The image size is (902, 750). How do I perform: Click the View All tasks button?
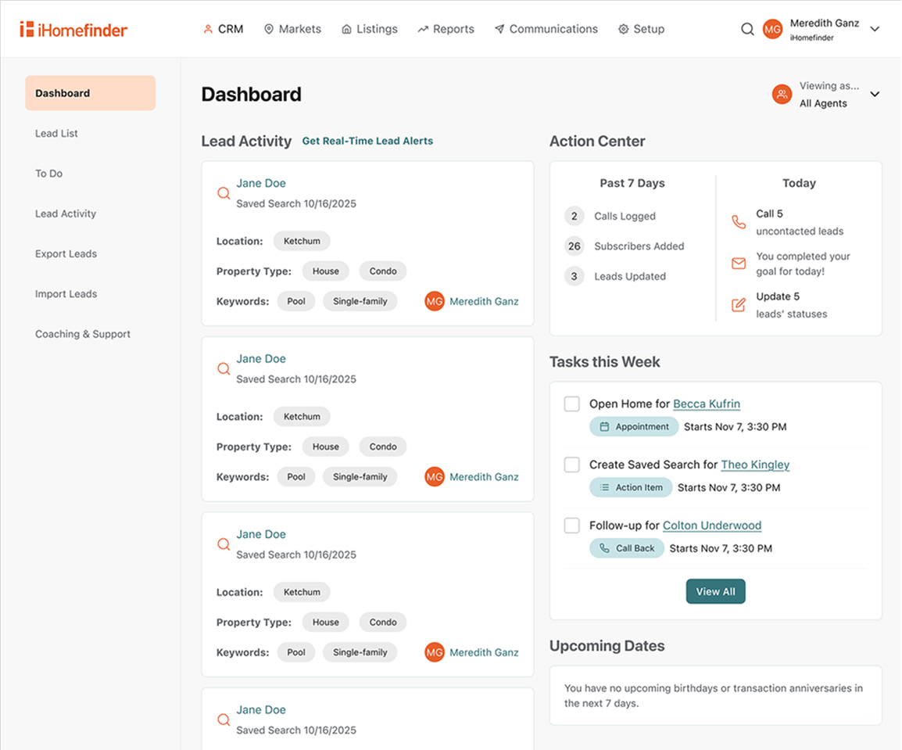(x=715, y=591)
